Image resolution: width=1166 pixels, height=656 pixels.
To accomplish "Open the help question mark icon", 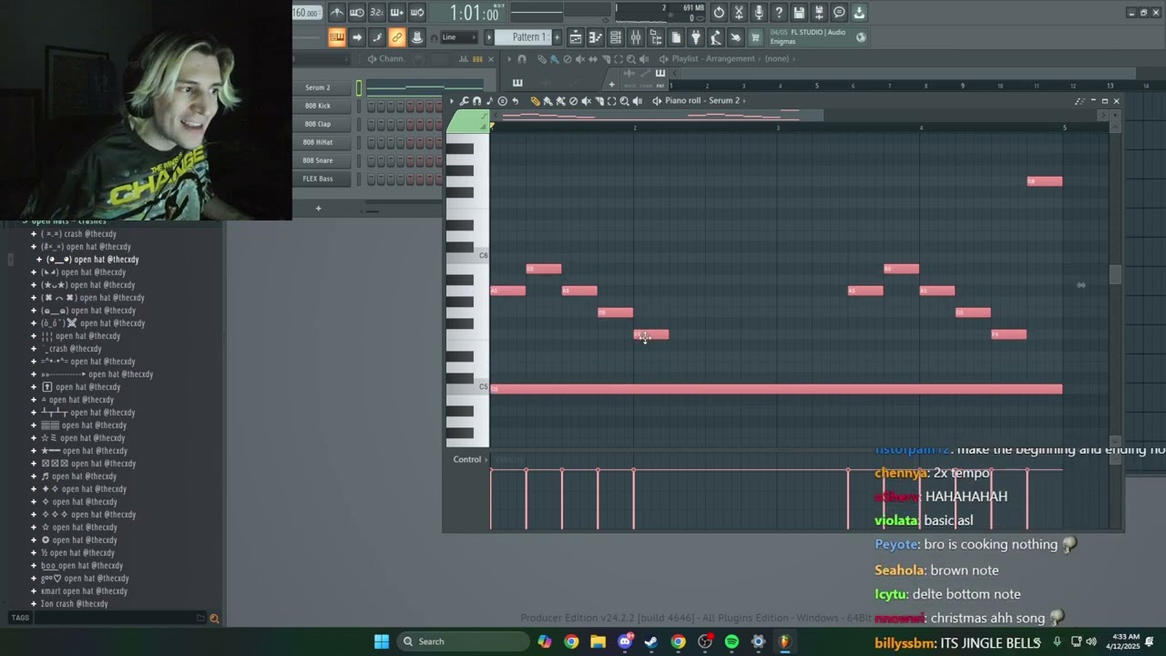I will tap(779, 13).
